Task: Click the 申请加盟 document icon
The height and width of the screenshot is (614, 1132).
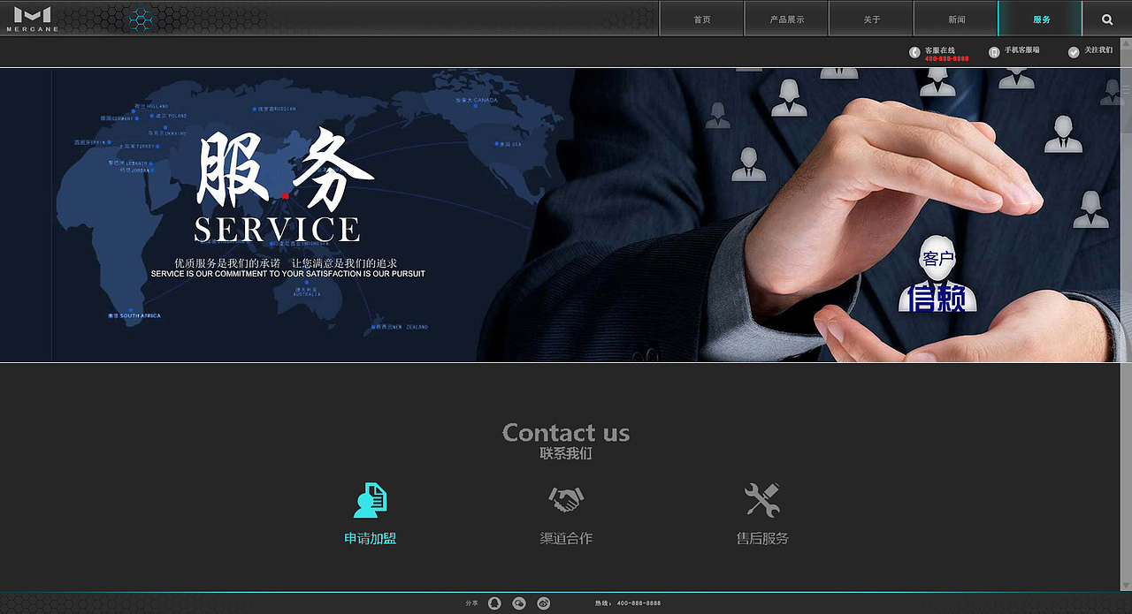Action: tap(370, 500)
